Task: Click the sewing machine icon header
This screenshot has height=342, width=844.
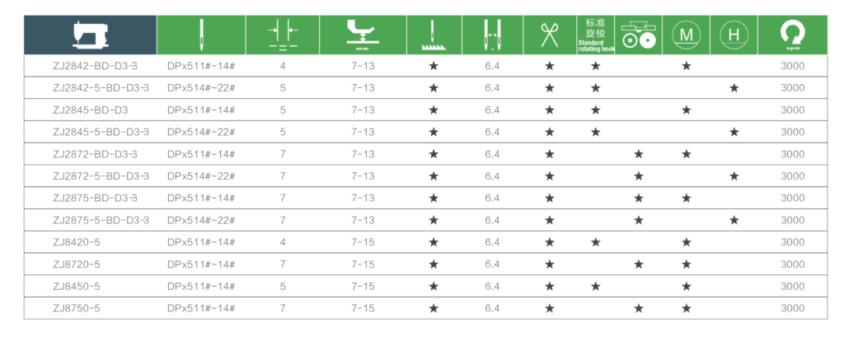Action: coord(90,35)
